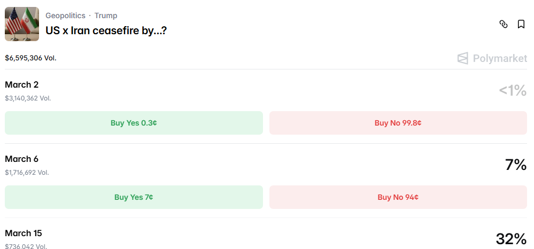534x249 pixels.
Task: Open the Trump tag link
Action: coord(106,15)
